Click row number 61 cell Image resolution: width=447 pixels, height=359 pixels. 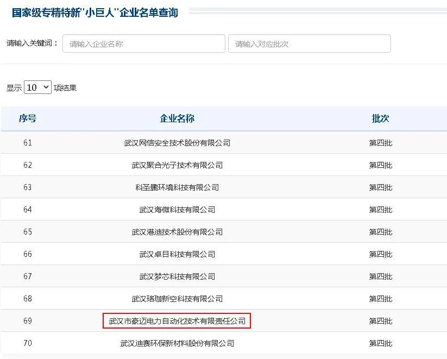[28, 143]
